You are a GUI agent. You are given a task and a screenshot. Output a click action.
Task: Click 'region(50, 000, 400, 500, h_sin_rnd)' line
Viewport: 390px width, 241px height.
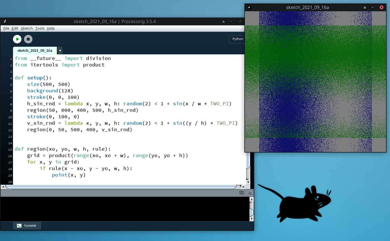pos(83,110)
